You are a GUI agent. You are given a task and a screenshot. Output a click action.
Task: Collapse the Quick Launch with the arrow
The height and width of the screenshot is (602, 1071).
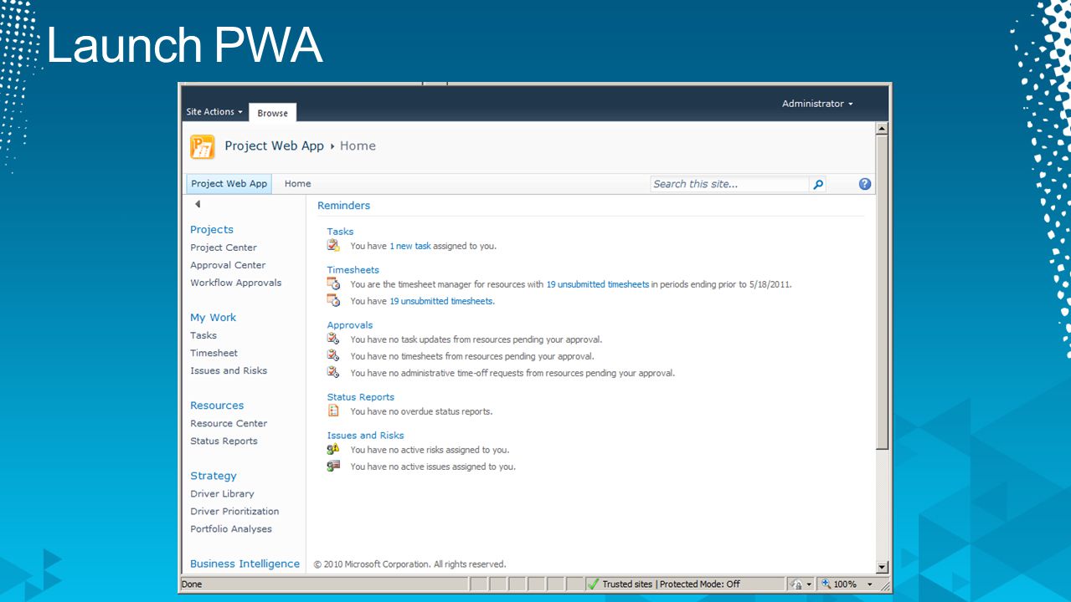[198, 204]
